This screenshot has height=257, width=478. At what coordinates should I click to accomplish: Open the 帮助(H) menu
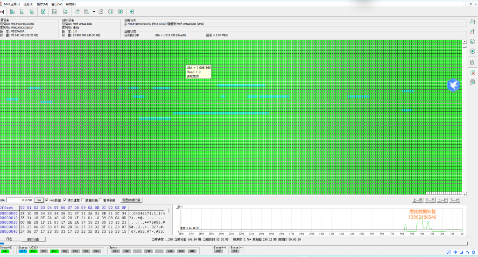71,4
